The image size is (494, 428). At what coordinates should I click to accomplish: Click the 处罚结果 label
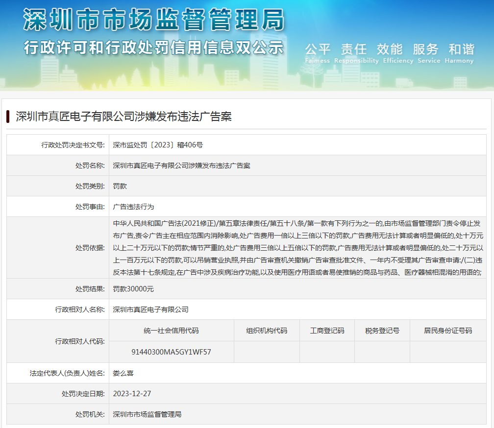[x=90, y=289]
